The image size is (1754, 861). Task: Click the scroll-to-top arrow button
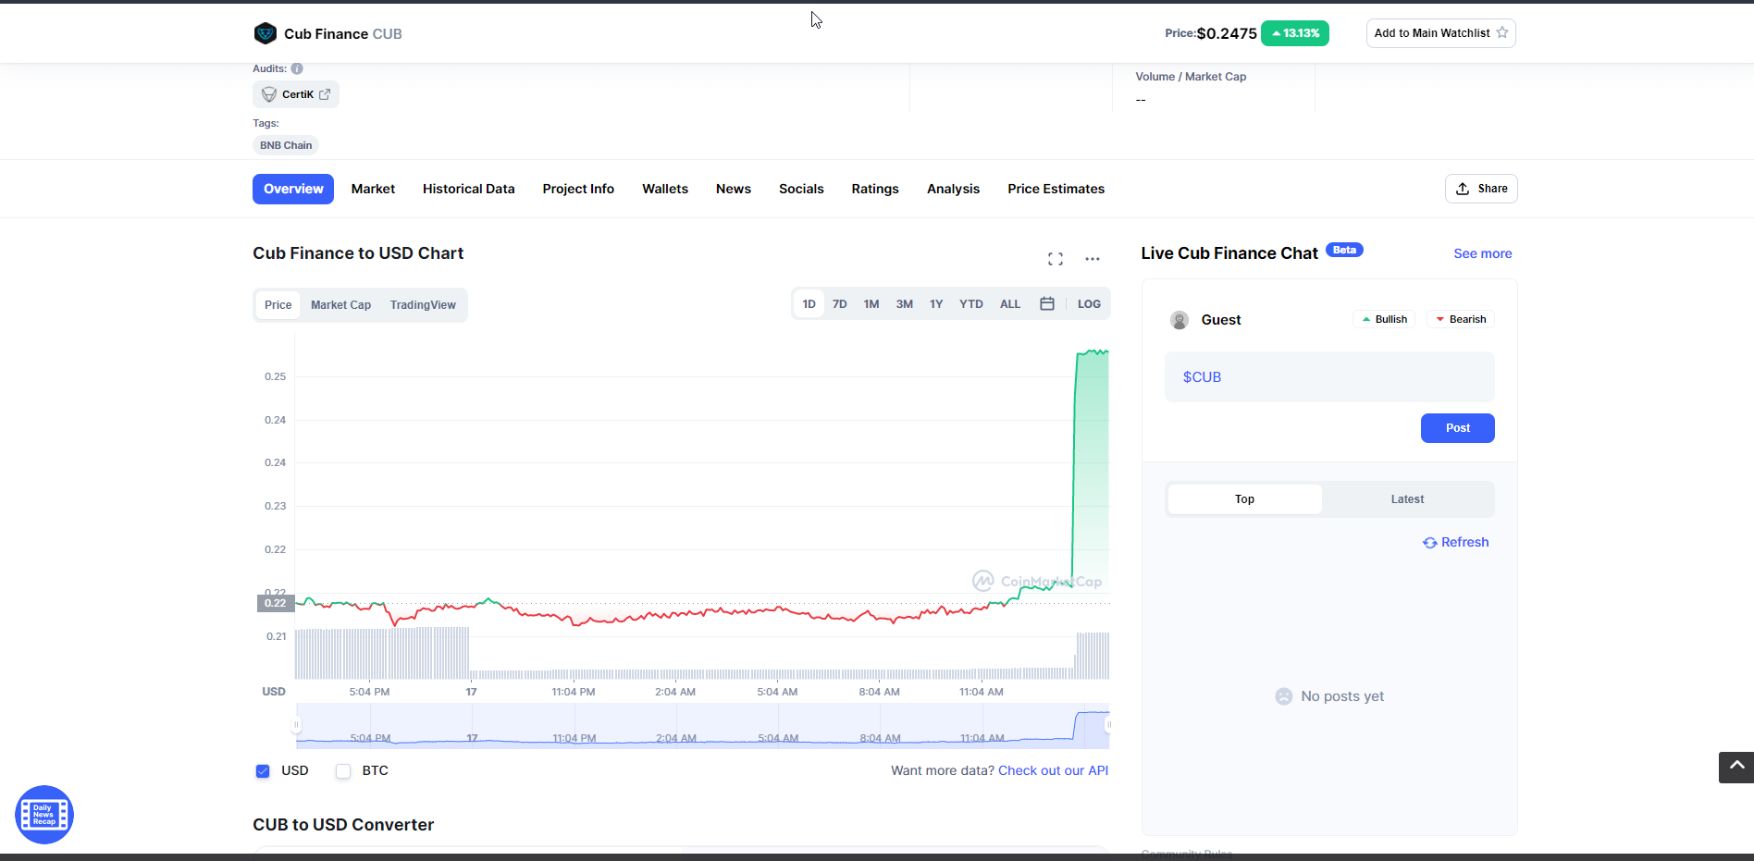click(x=1736, y=767)
